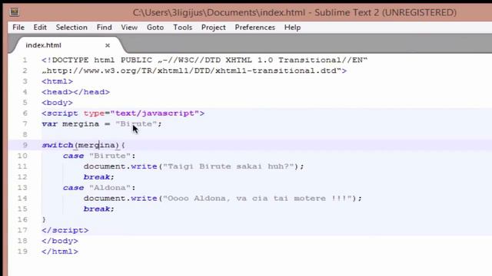Open the File menu
The image size is (492, 276).
18,28
